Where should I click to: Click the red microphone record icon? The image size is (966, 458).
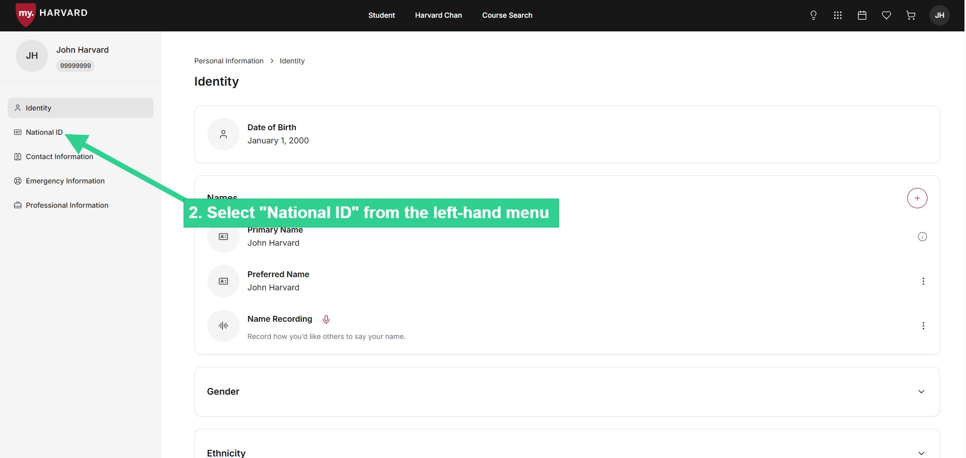tap(326, 319)
